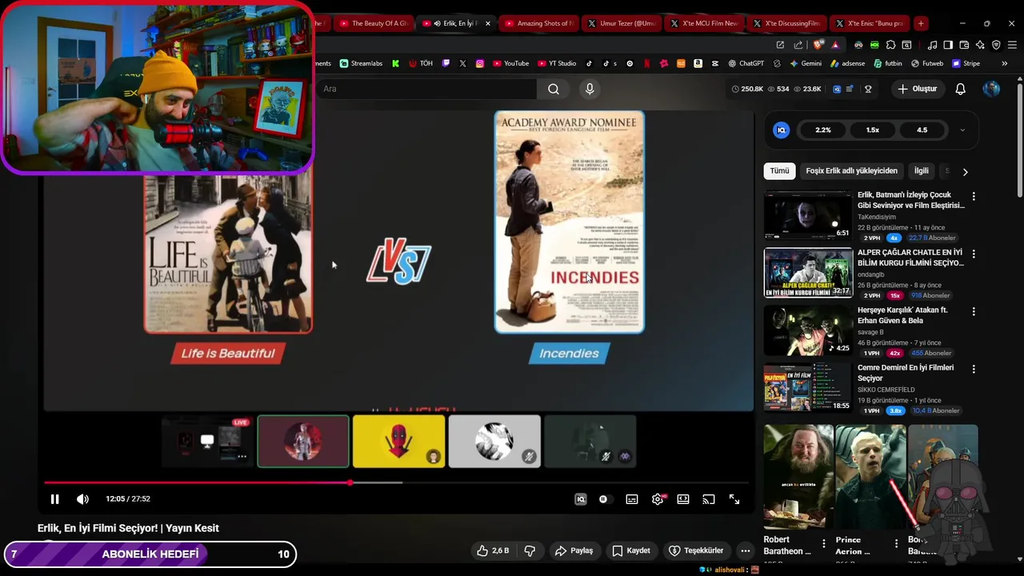The height and width of the screenshot is (576, 1024).
Task: Toggle fullscreen mode in player
Action: click(734, 499)
